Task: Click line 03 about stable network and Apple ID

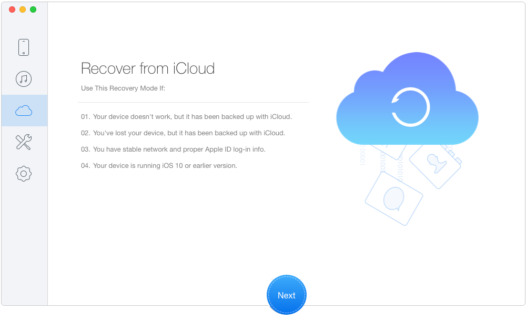Action: point(173,149)
